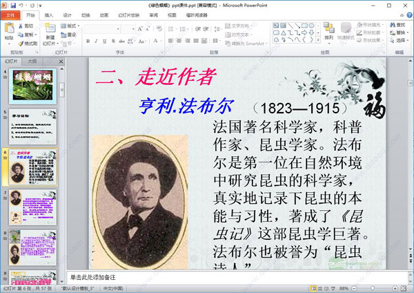Click Shape Outline (形状轮廓) button

click(370, 32)
